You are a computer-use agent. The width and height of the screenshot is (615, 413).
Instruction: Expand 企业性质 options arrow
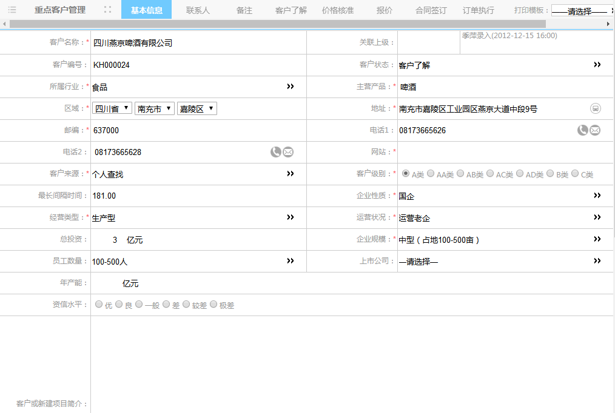pyautogui.click(x=597, y=196)
